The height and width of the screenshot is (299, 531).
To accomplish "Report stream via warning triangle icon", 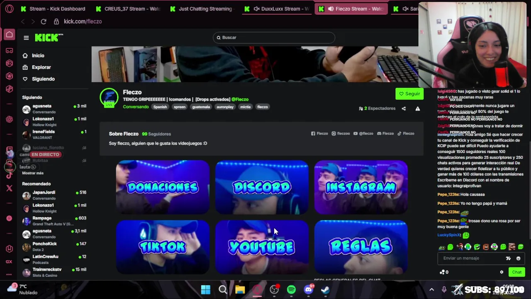I will click(x=418, y=109).
